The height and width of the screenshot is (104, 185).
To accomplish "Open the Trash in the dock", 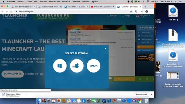I will [146, 101].
